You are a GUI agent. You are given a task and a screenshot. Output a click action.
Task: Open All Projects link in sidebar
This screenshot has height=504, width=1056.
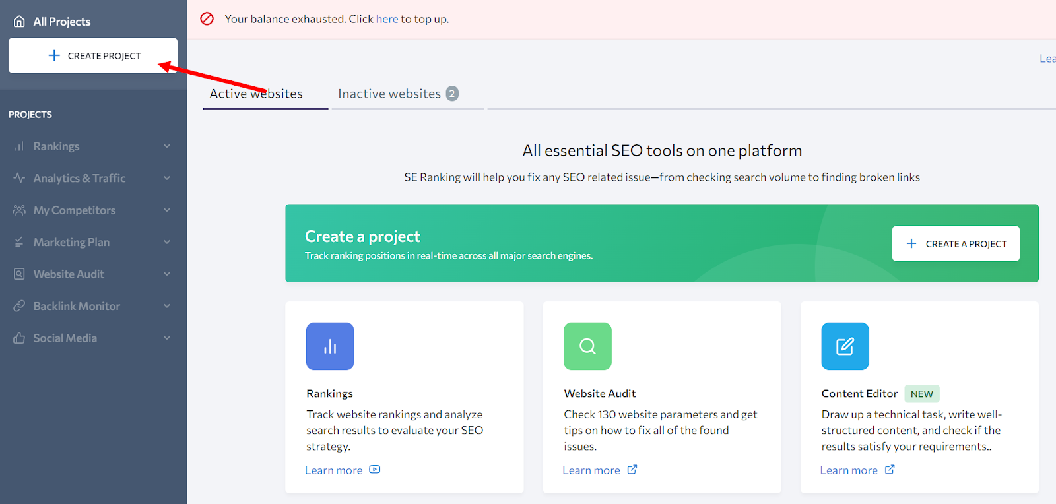point(62,22)
